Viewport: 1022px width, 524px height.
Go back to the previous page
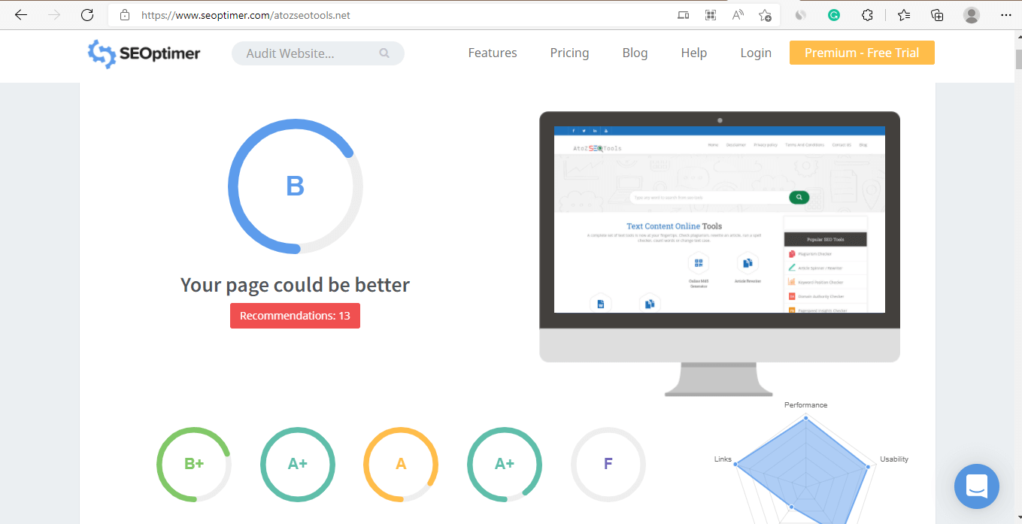click(x=21, y=15)
